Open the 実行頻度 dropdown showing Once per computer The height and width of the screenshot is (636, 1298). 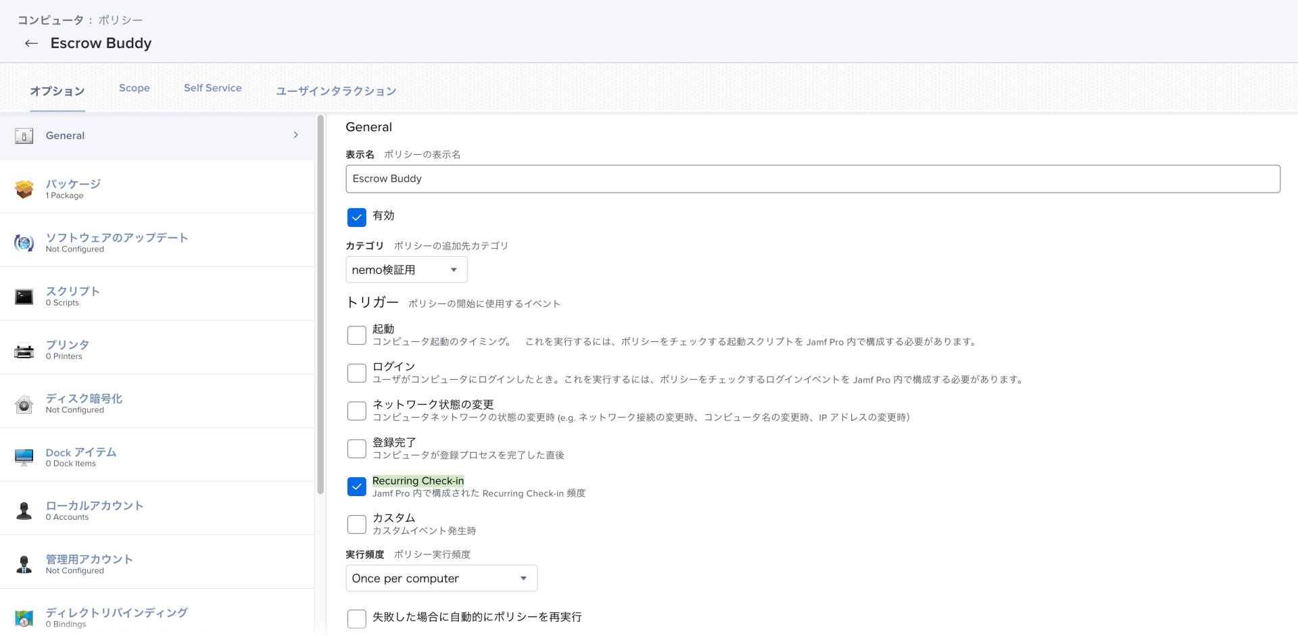point(441,578)
